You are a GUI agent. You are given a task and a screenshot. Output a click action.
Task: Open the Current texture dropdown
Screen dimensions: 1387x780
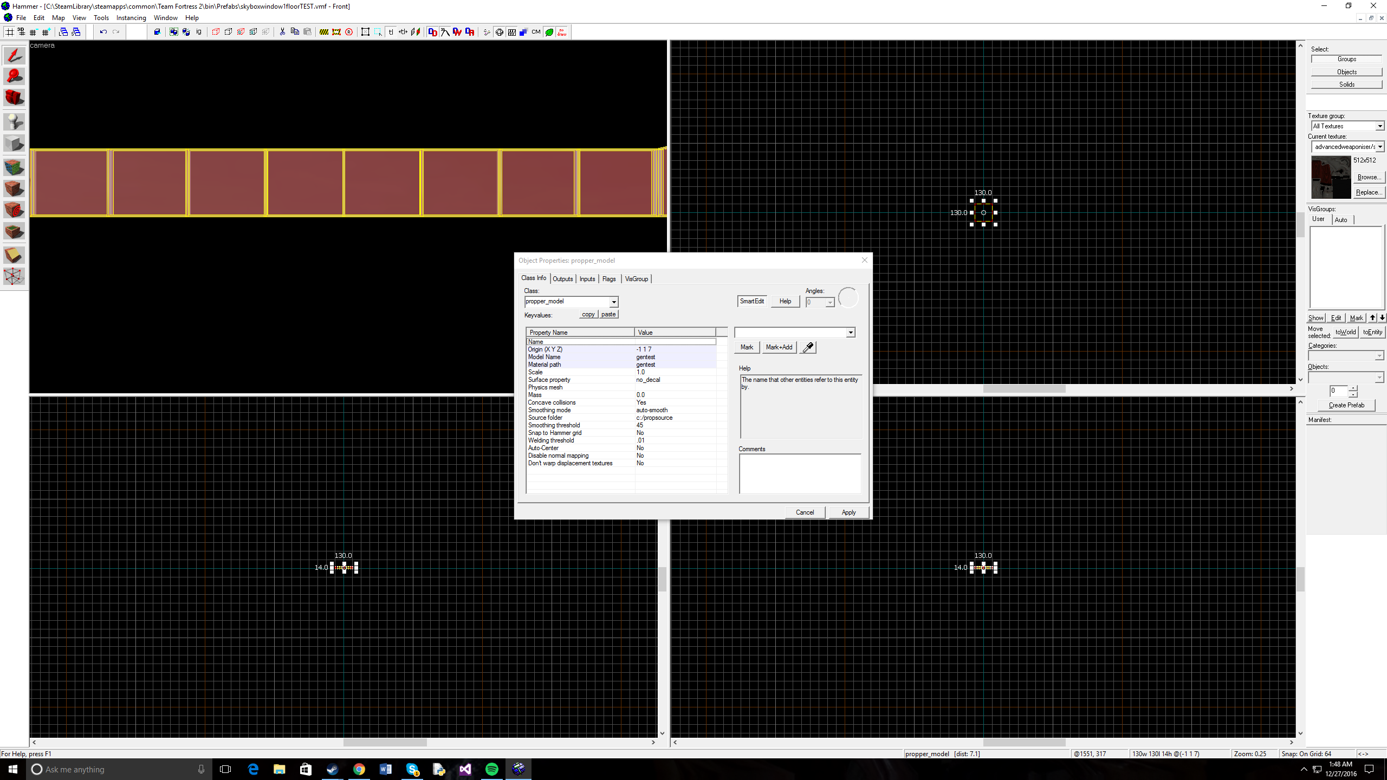[1379, 147]
